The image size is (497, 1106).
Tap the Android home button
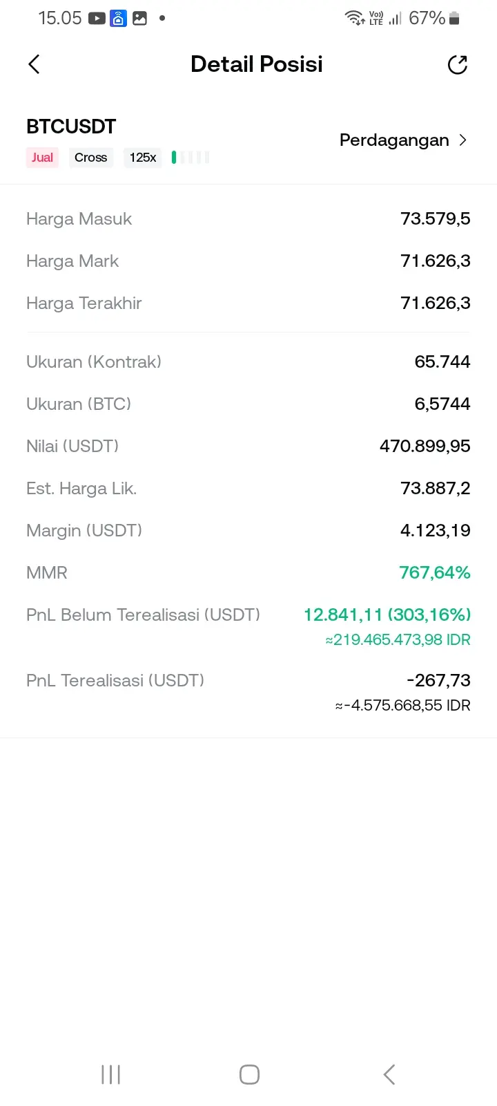click(249, 1074)
